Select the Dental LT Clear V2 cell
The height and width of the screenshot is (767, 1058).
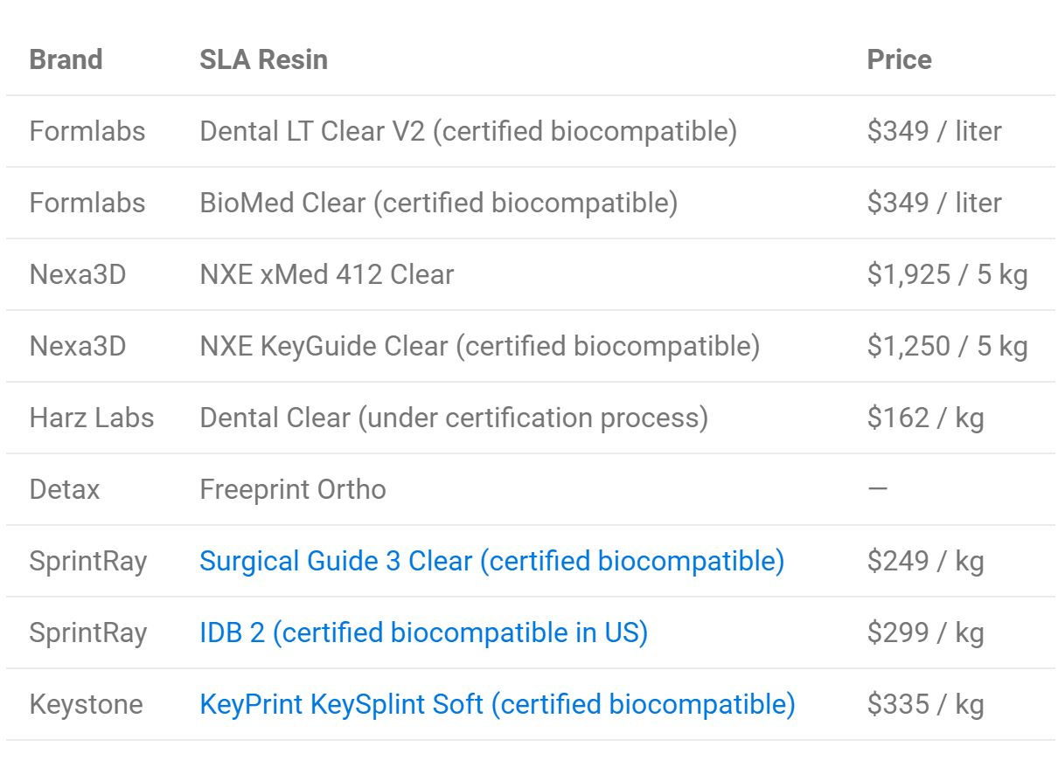(x=469, y=131)
